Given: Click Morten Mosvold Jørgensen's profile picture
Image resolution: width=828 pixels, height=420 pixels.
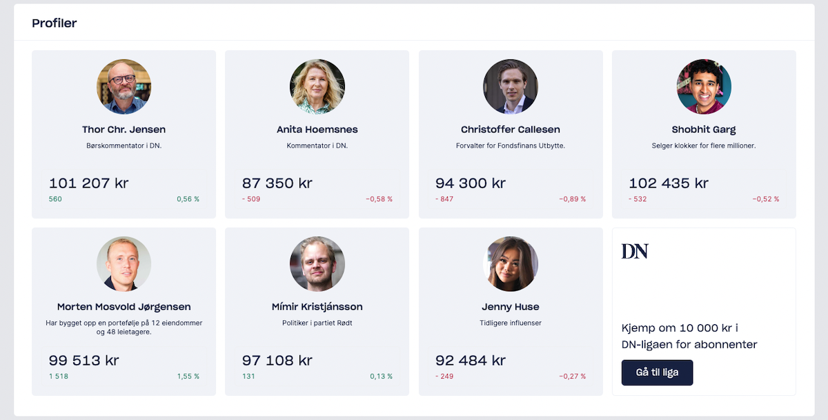Looking at the screenshot, I should [x=124, y=263].
